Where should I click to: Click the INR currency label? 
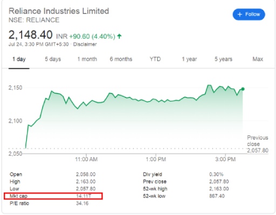pos(62,37)
